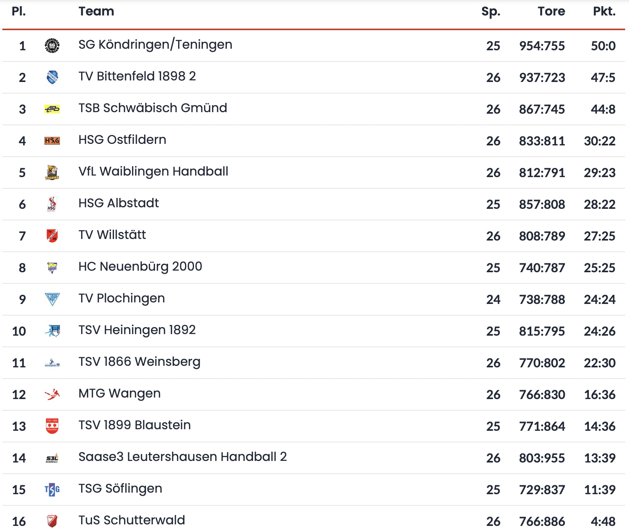This screenshot has width=629, height=529.
Task: Select the TSV 1899 Blaustein red crest
Action: (x=52, y=426)
